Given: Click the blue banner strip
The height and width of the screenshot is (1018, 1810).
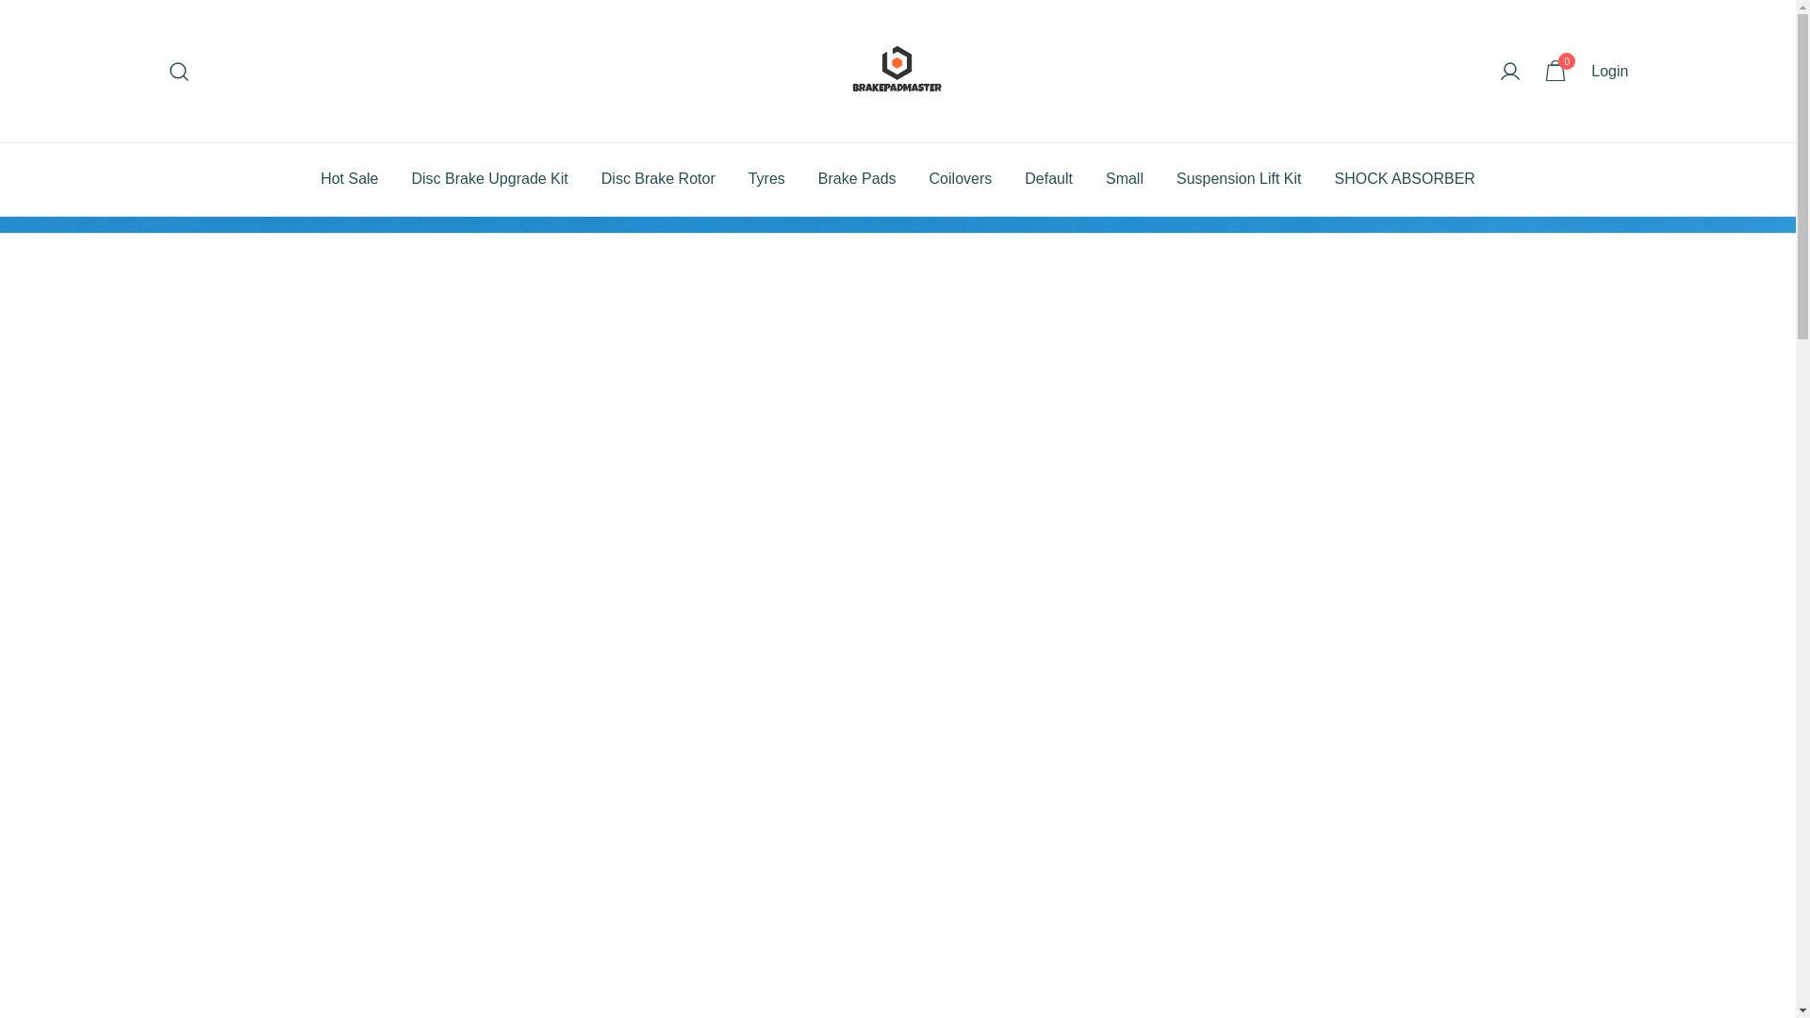Looking at the screenshot, I should (x=896, y=225).
